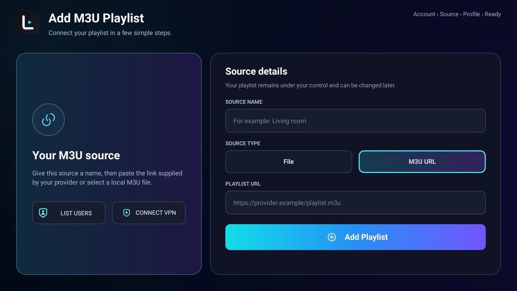Go to Ready breadcrumb step

(x=493, y=14)
